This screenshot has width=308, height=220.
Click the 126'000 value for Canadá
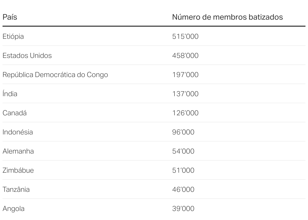point(185,113)
